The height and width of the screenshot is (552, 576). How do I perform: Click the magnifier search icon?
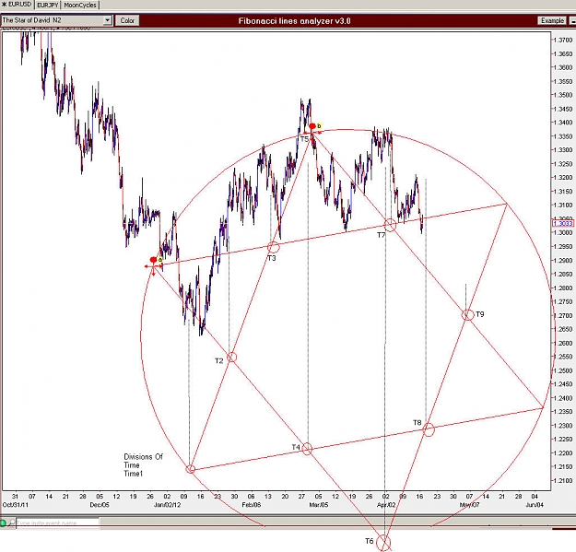point(11,523)
